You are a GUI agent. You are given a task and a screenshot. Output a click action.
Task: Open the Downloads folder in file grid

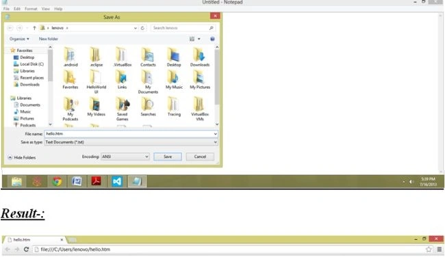click(x=200, y=57)
